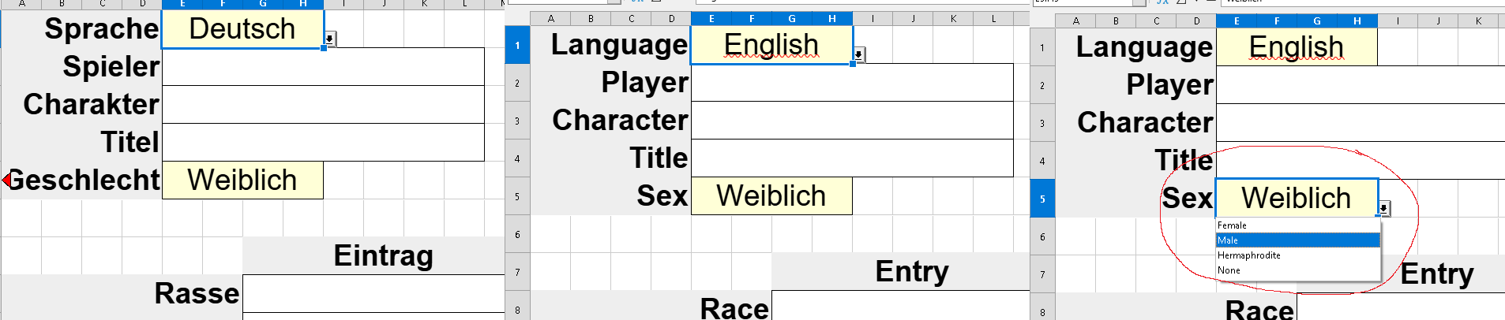Select the Weiblich cell in the middle sheet
The height and width of the screenshot is (320, 1505).
(771, 196)
